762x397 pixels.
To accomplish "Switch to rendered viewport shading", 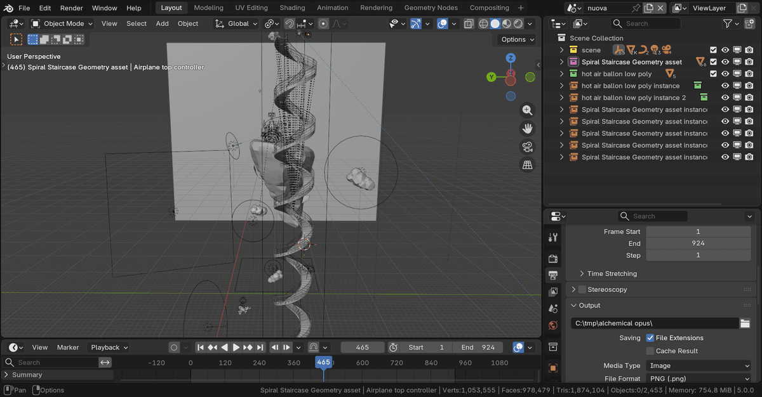I will 518,23.
